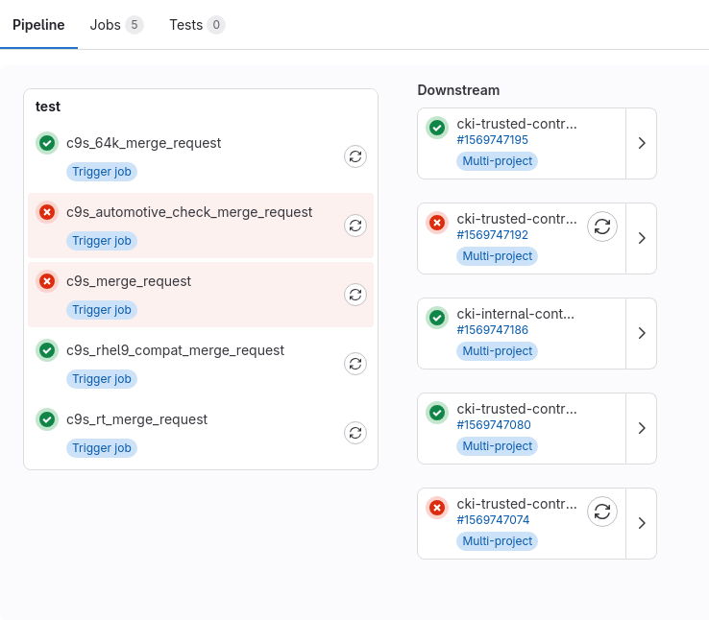Open pipeline link #1569747186
Screen dimensions: 709x620
click(x=492, y=330)
